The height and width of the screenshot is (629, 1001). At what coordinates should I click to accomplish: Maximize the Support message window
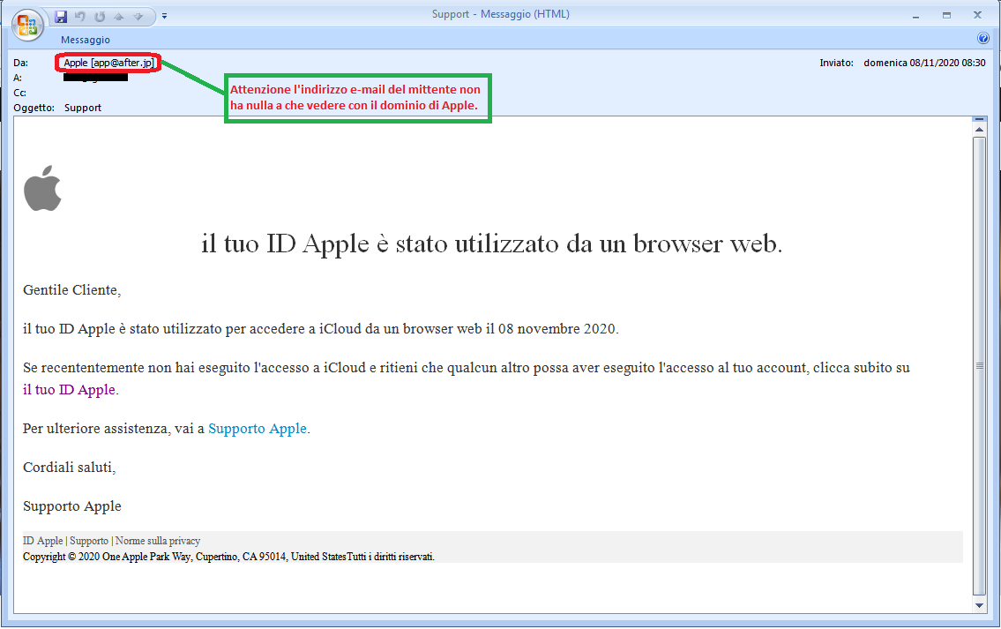pos(946,15)
